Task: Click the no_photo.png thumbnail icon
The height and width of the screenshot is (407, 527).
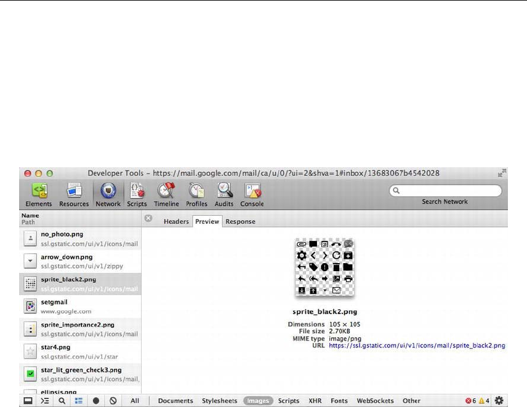Action: pyautogui.click(x=30, y=239)
